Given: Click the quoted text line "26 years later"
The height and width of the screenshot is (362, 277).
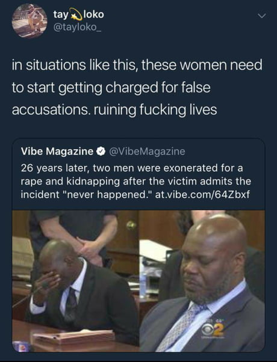Looking at the screenshot, I should pos(132,168).
